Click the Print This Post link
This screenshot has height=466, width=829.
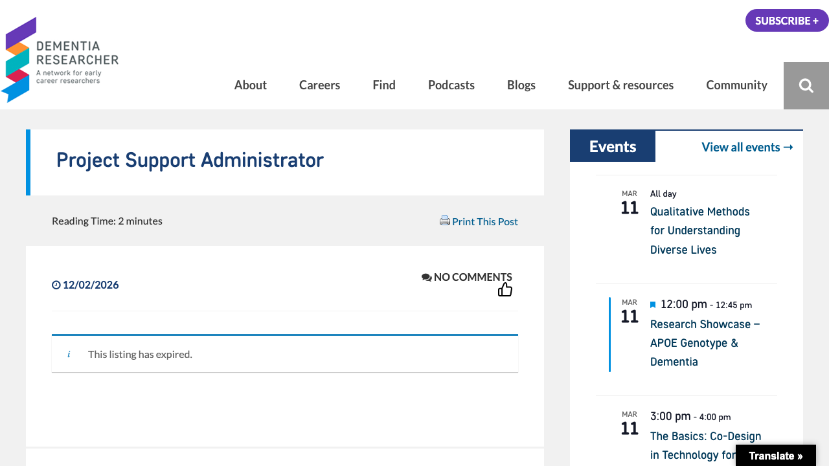[484, 221]
